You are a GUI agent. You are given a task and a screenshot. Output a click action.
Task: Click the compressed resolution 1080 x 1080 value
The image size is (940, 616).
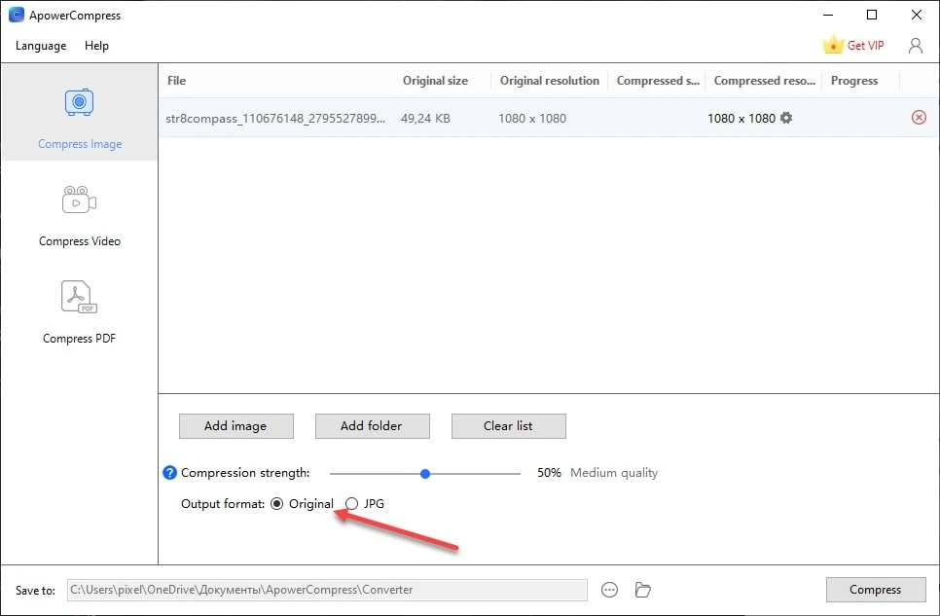tap(741, 118)
